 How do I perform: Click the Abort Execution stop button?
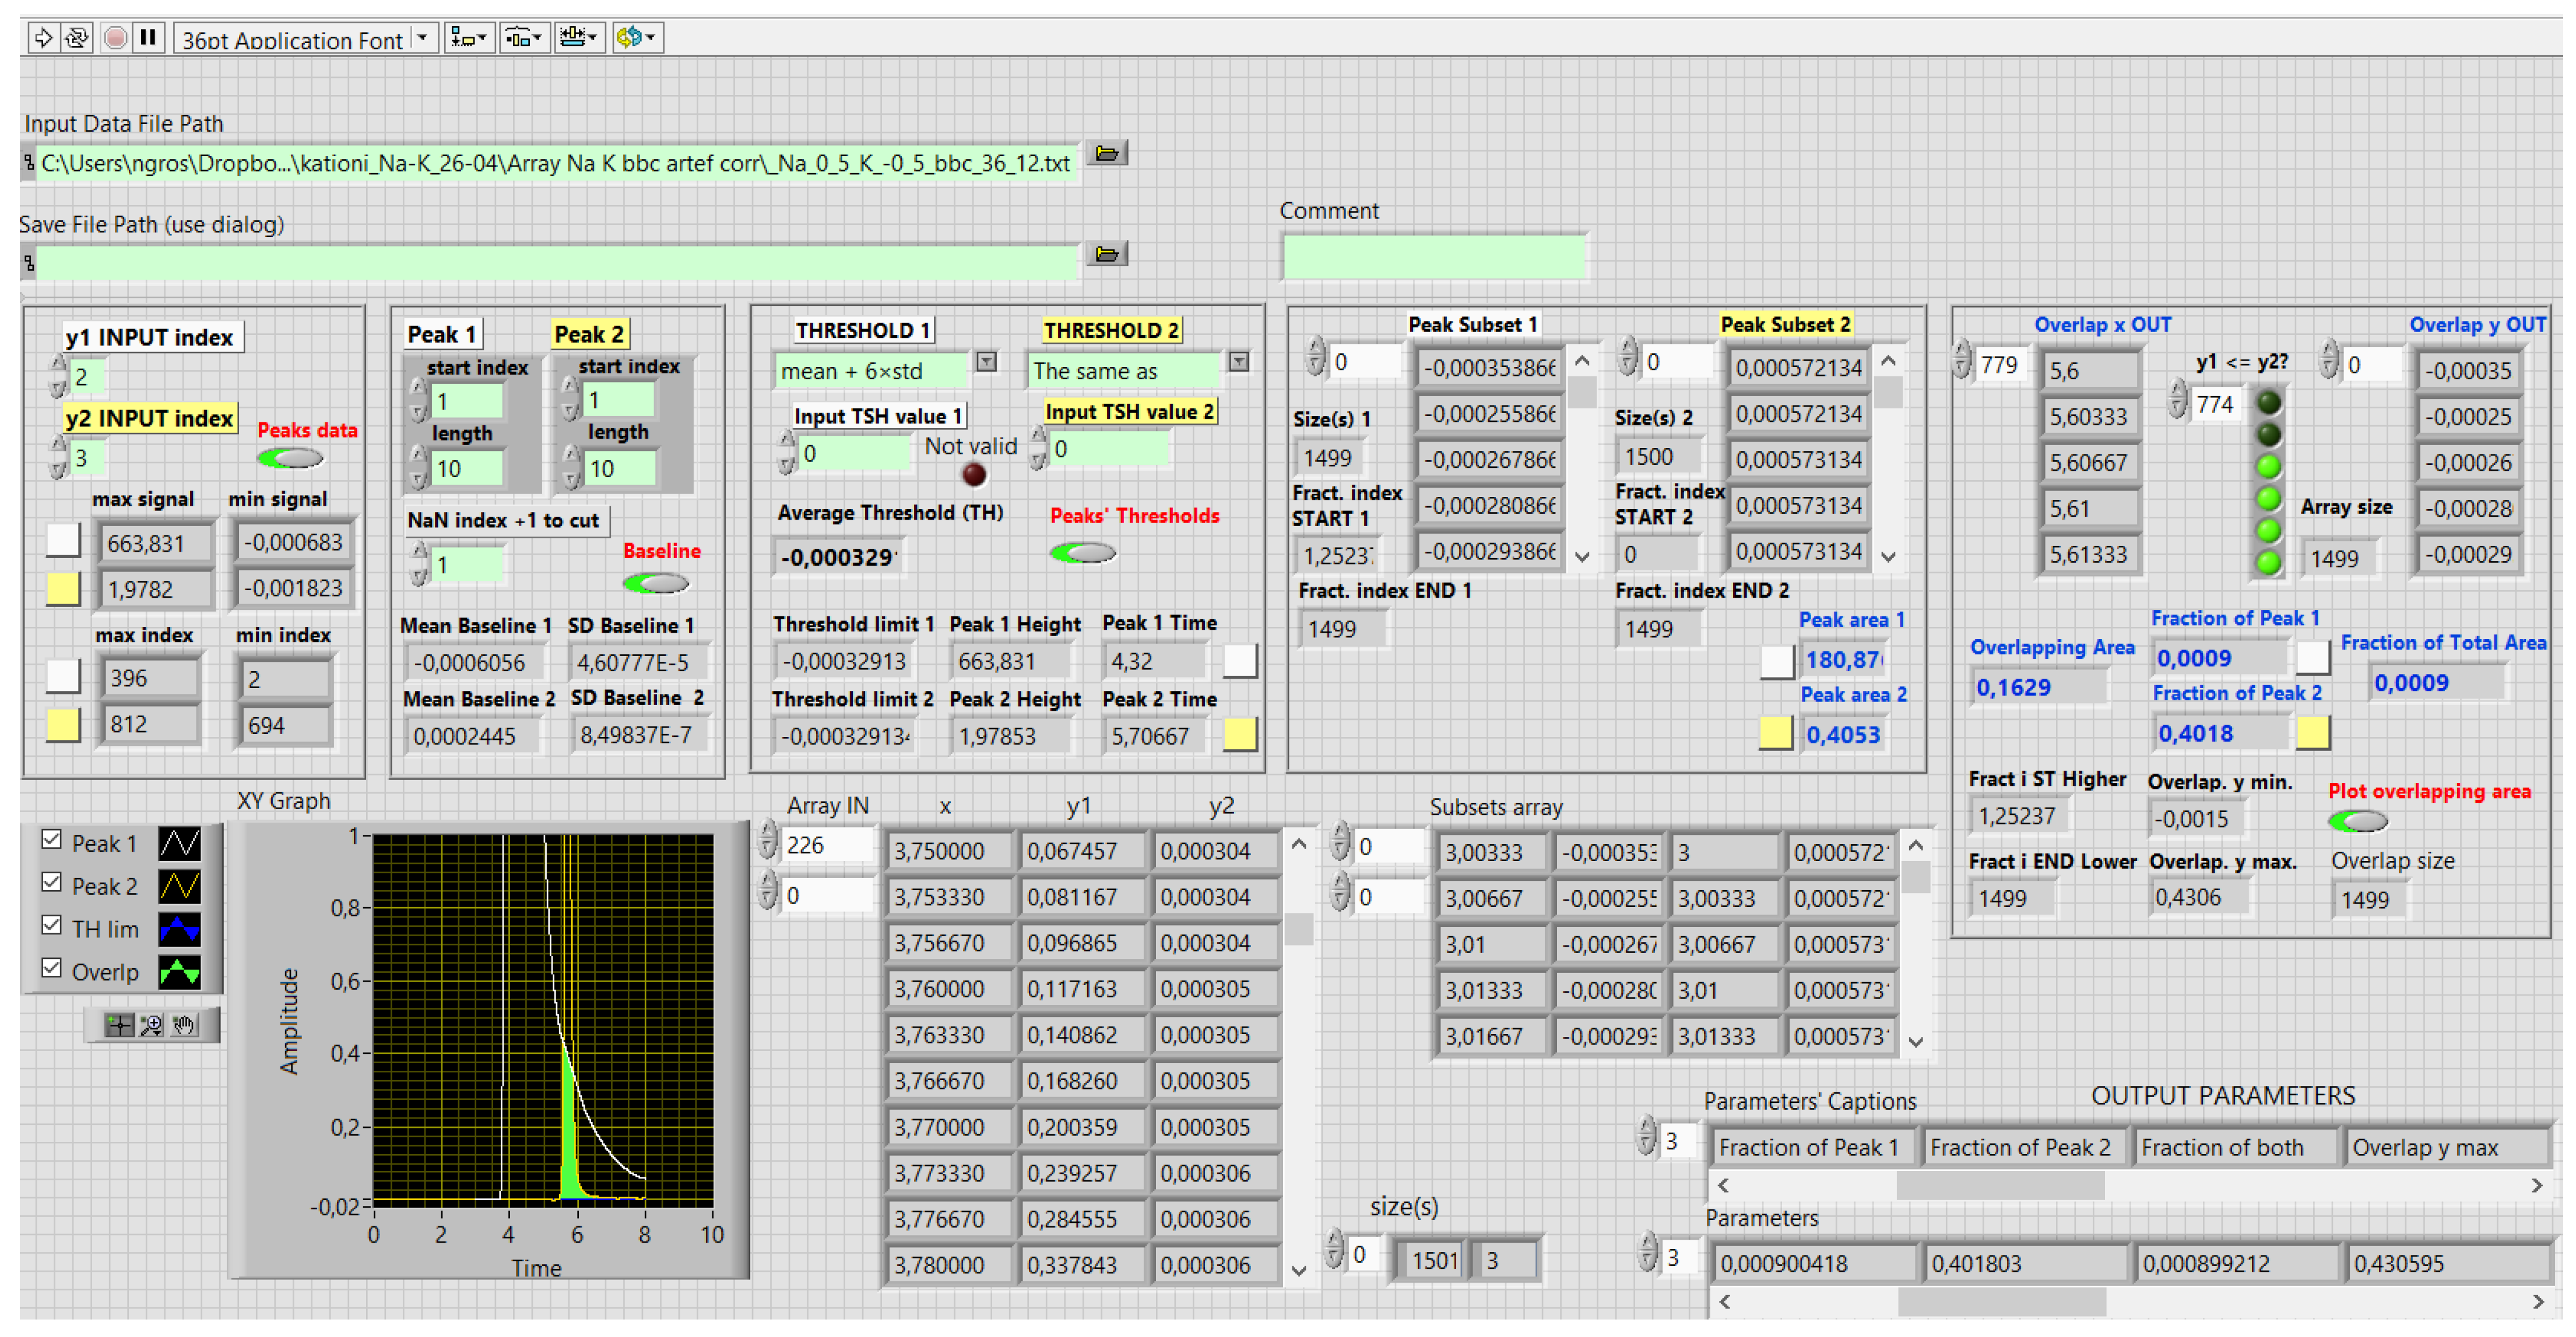116,38
